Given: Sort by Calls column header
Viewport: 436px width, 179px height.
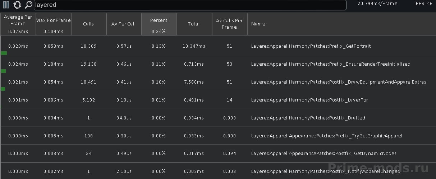Looking at the screenshot, I should tap(88, 24).
